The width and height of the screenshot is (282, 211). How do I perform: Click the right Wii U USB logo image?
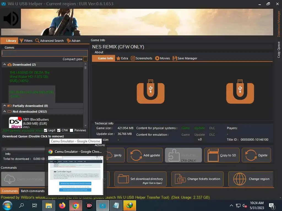pyautogui.click(x=240, y=91)
